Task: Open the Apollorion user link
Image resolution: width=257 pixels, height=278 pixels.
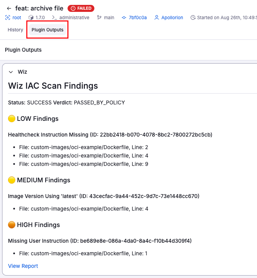Action: pos(172,17)
